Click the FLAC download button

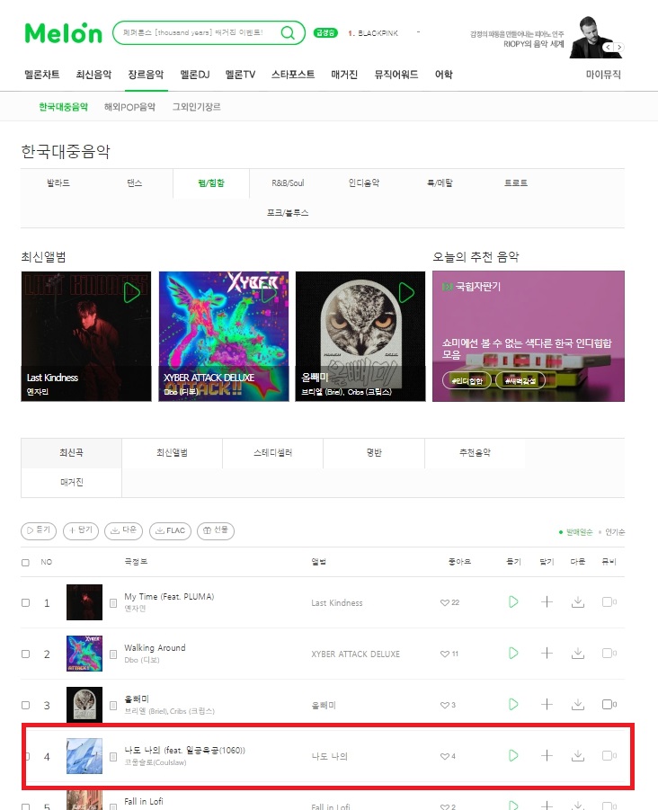coord(170,530)
